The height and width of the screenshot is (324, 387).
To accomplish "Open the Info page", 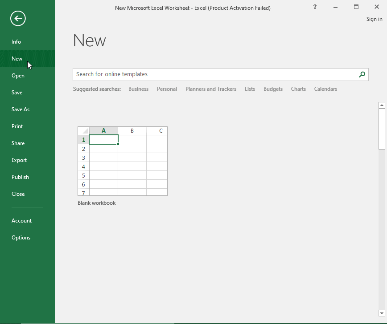I will 16,42.
